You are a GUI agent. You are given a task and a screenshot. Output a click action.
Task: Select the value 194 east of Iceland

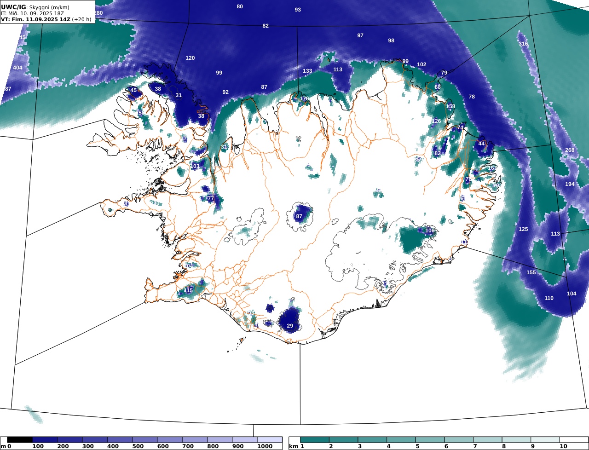(x=570, y=184)
